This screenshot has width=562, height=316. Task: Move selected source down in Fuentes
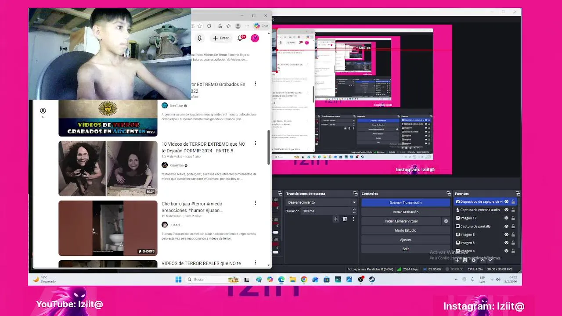(491, 260)
